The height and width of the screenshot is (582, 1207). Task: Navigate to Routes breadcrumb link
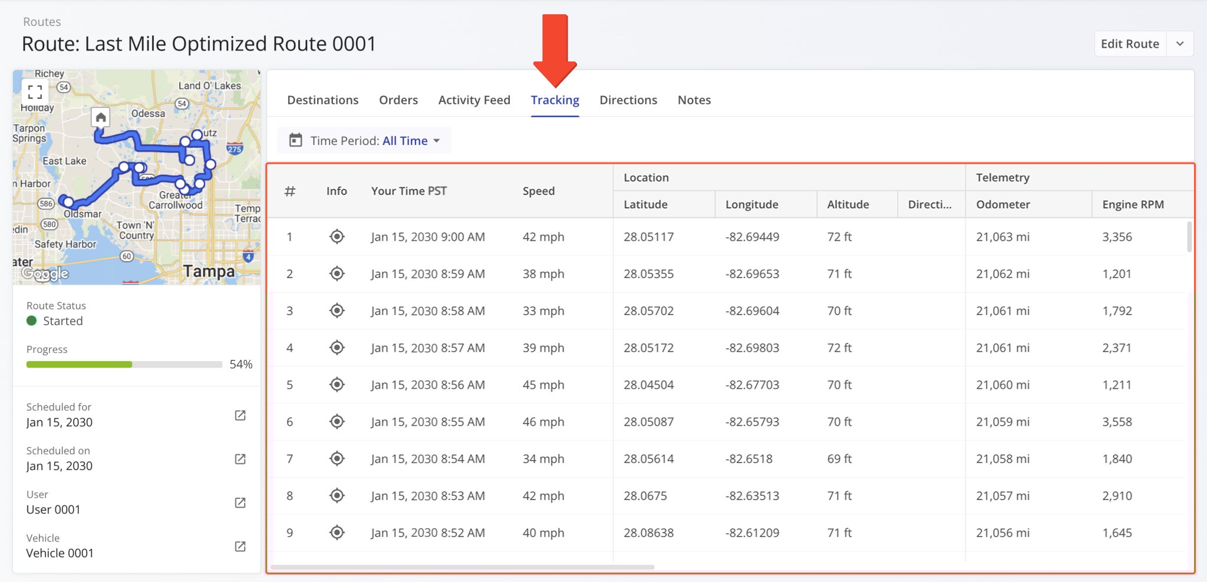42,22
